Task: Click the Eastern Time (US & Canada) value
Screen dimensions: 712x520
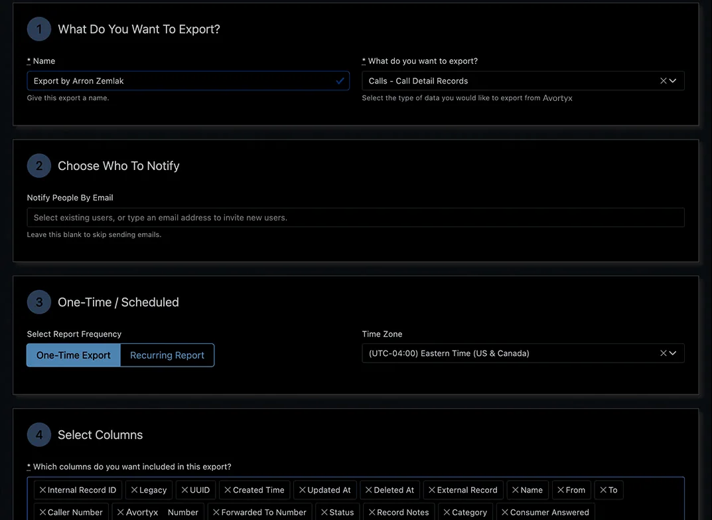Action: pyautogui.click(x=449, y=353)
